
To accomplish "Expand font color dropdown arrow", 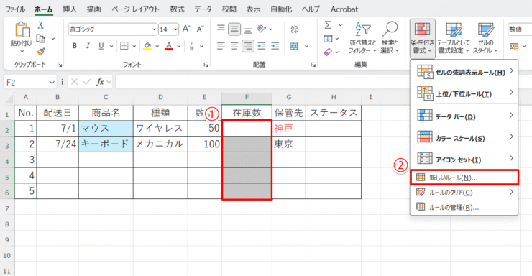I will [x=178, y=46].
